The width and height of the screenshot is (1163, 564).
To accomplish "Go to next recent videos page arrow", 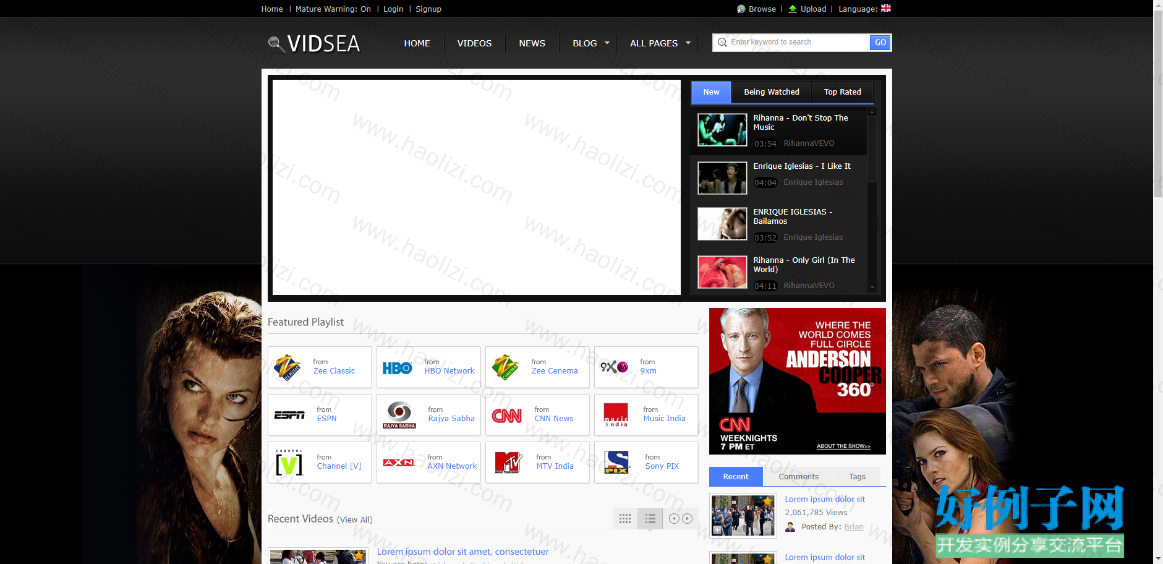I will point(687,519).
